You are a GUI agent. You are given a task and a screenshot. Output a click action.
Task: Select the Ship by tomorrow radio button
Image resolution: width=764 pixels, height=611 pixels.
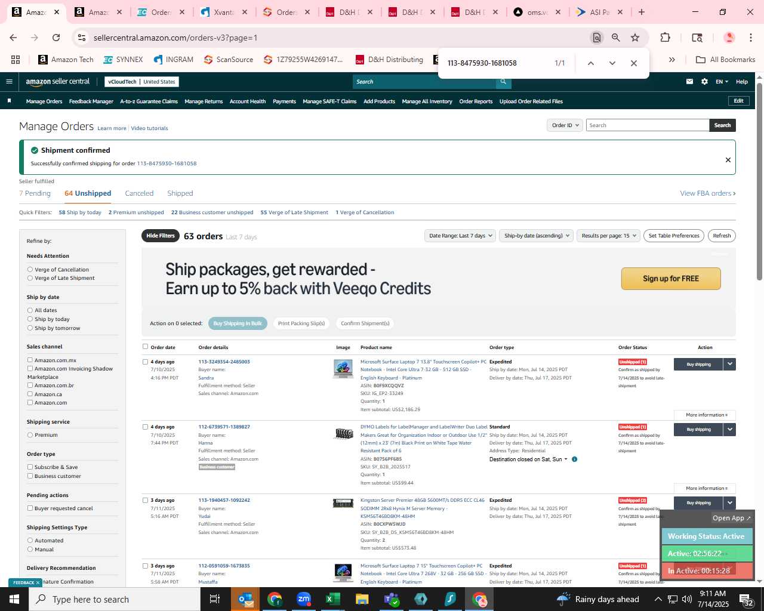(x=30, y=328)
